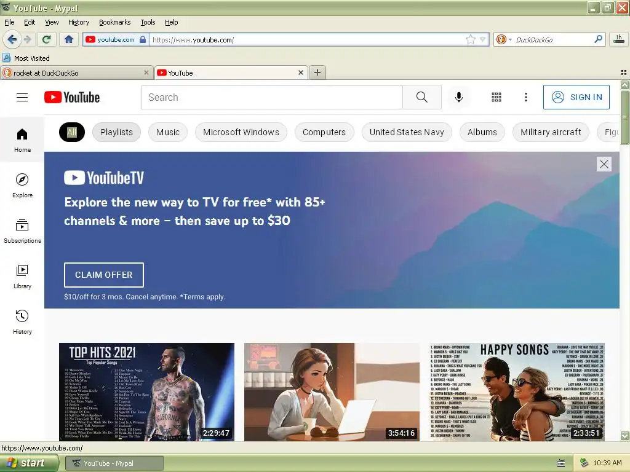Open the Most Visited bookmarks folder
This screenshot has height=472, width=630.
[x=26, y=58]
